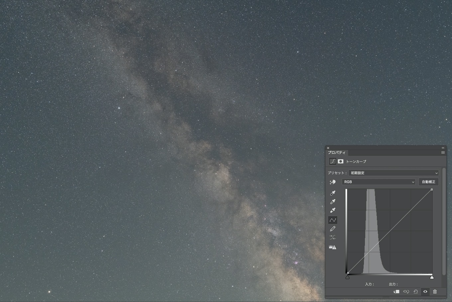
Task: Select the pencil draw-curve tool
Action: 332,229
